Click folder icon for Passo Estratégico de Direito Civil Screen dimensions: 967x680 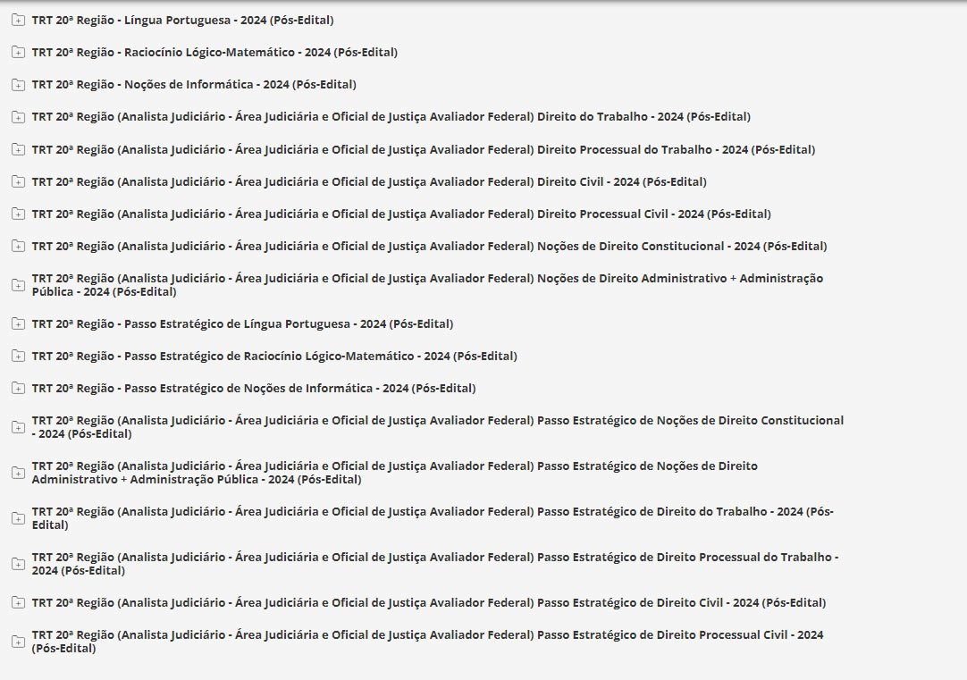point(18,603)
